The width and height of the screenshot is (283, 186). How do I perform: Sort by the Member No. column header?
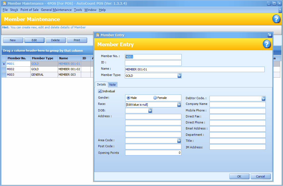(18, 58)
